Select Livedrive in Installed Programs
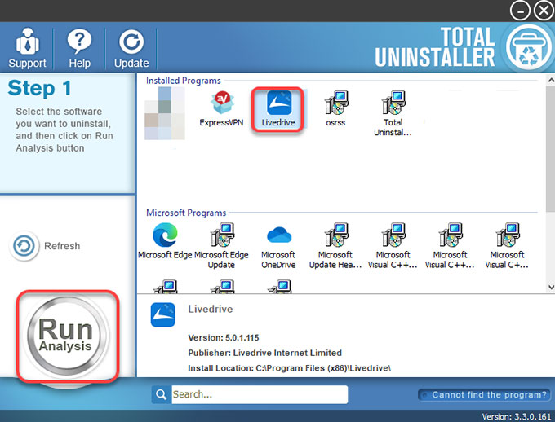 pos(277,109)
